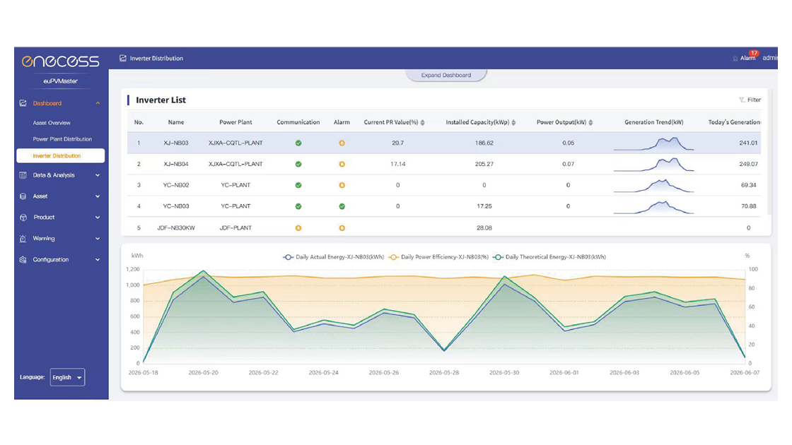Click the Data & Analysis sidebar icon
The image size is (792, 445).
tap(23, 175)
